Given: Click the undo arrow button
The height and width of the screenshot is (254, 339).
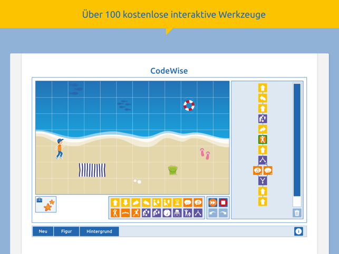Looking at the screenshot, I should point(213,213).
